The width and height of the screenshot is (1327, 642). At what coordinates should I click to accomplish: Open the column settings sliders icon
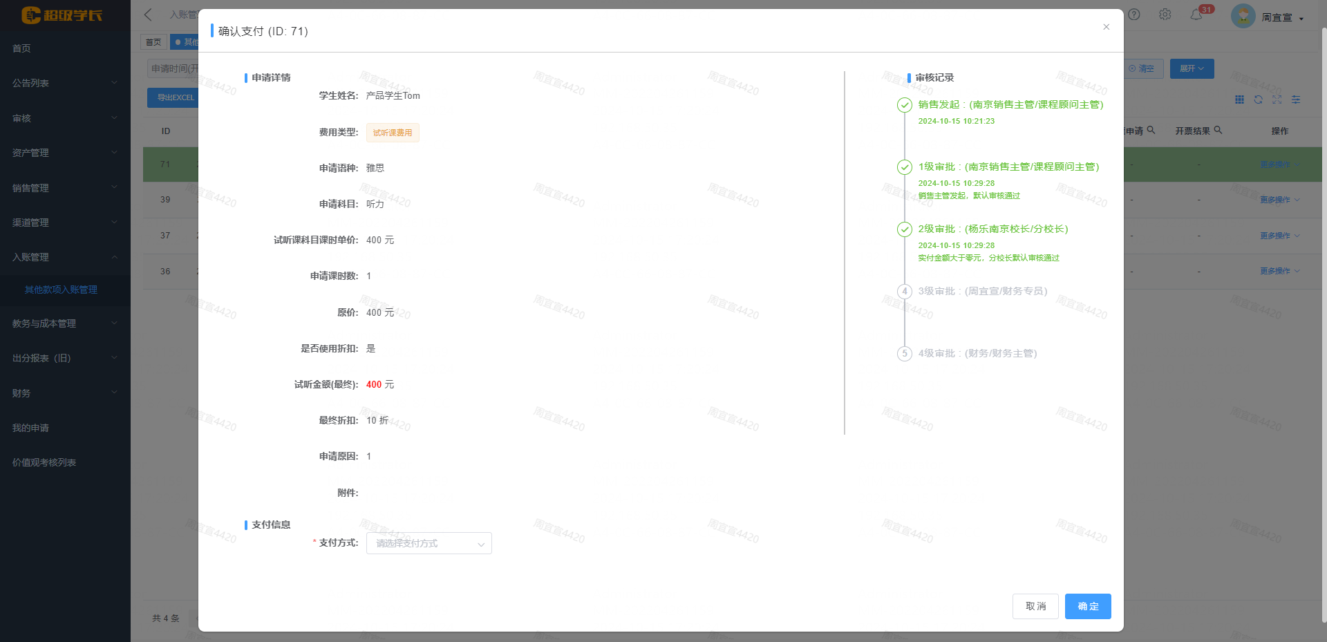tap(1296, 100)
